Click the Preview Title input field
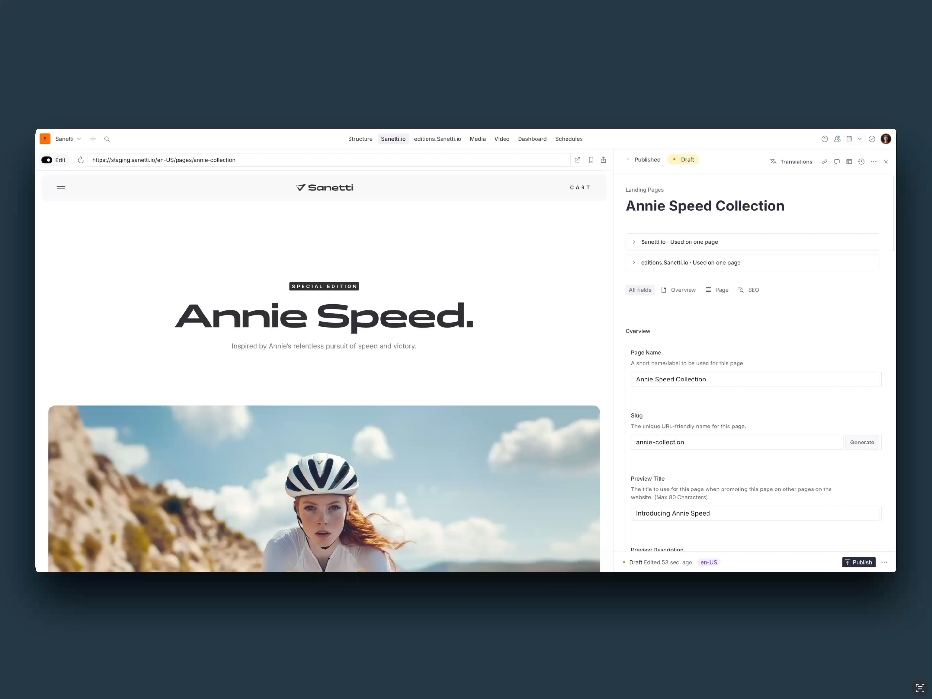 coord(755,513)
